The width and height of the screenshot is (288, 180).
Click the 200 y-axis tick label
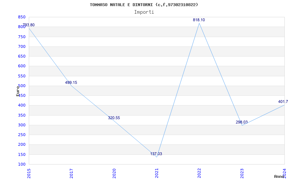[22, 145]
